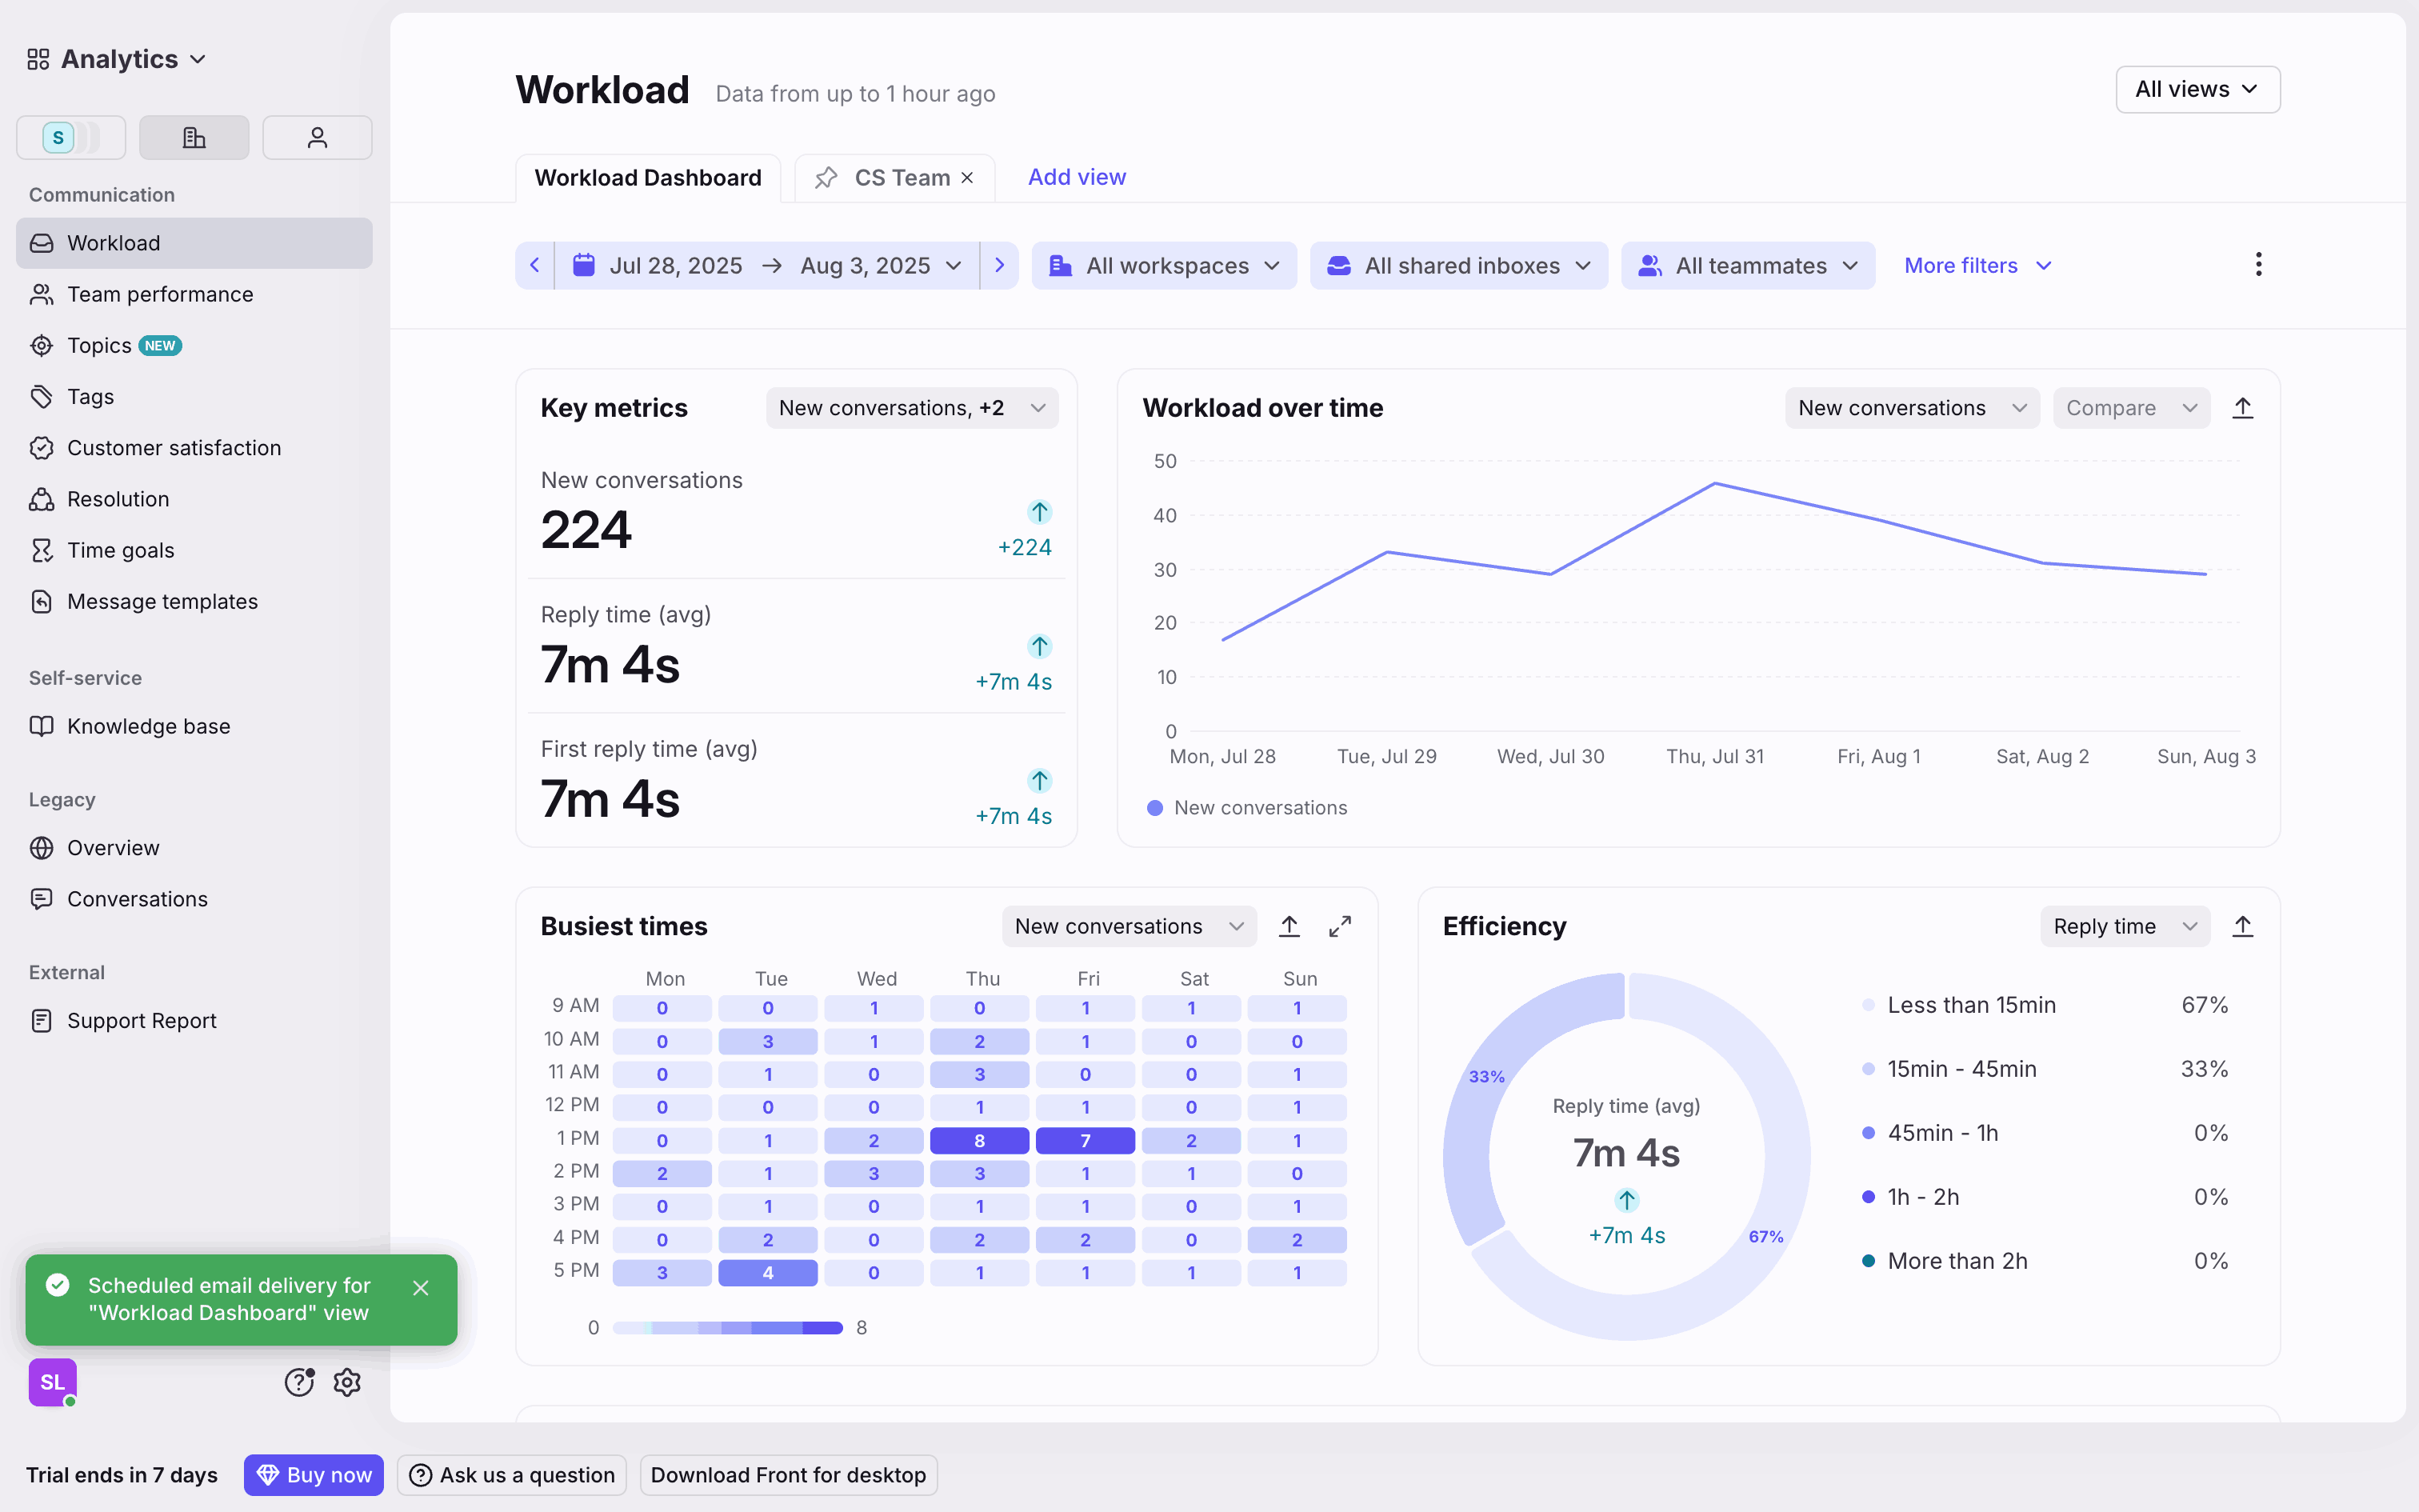Open All shared inboxes dropdown
Image resolution: width=2419 pixels, height=1512 pixels.
[1457, 265]
